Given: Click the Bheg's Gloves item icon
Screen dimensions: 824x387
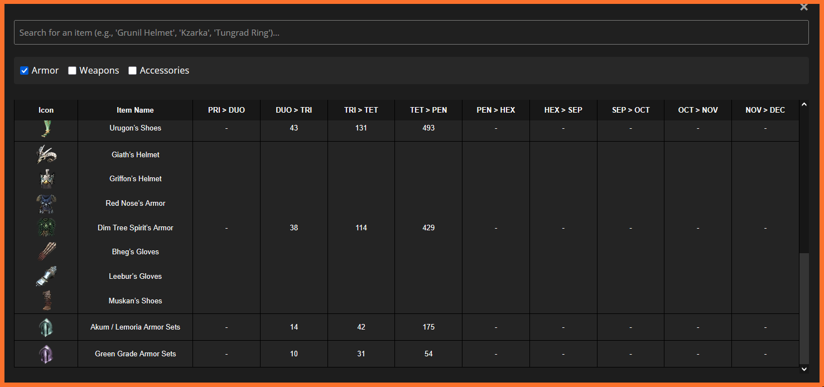Looking at the screenshot, I should click(46, 252).
